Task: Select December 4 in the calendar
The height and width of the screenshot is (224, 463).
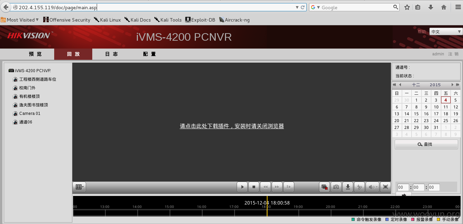Action: click(446, 100)
